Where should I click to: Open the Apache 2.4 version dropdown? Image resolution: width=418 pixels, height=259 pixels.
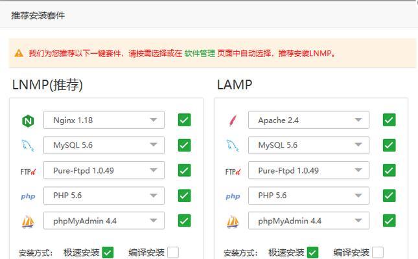tap(308, 120)
